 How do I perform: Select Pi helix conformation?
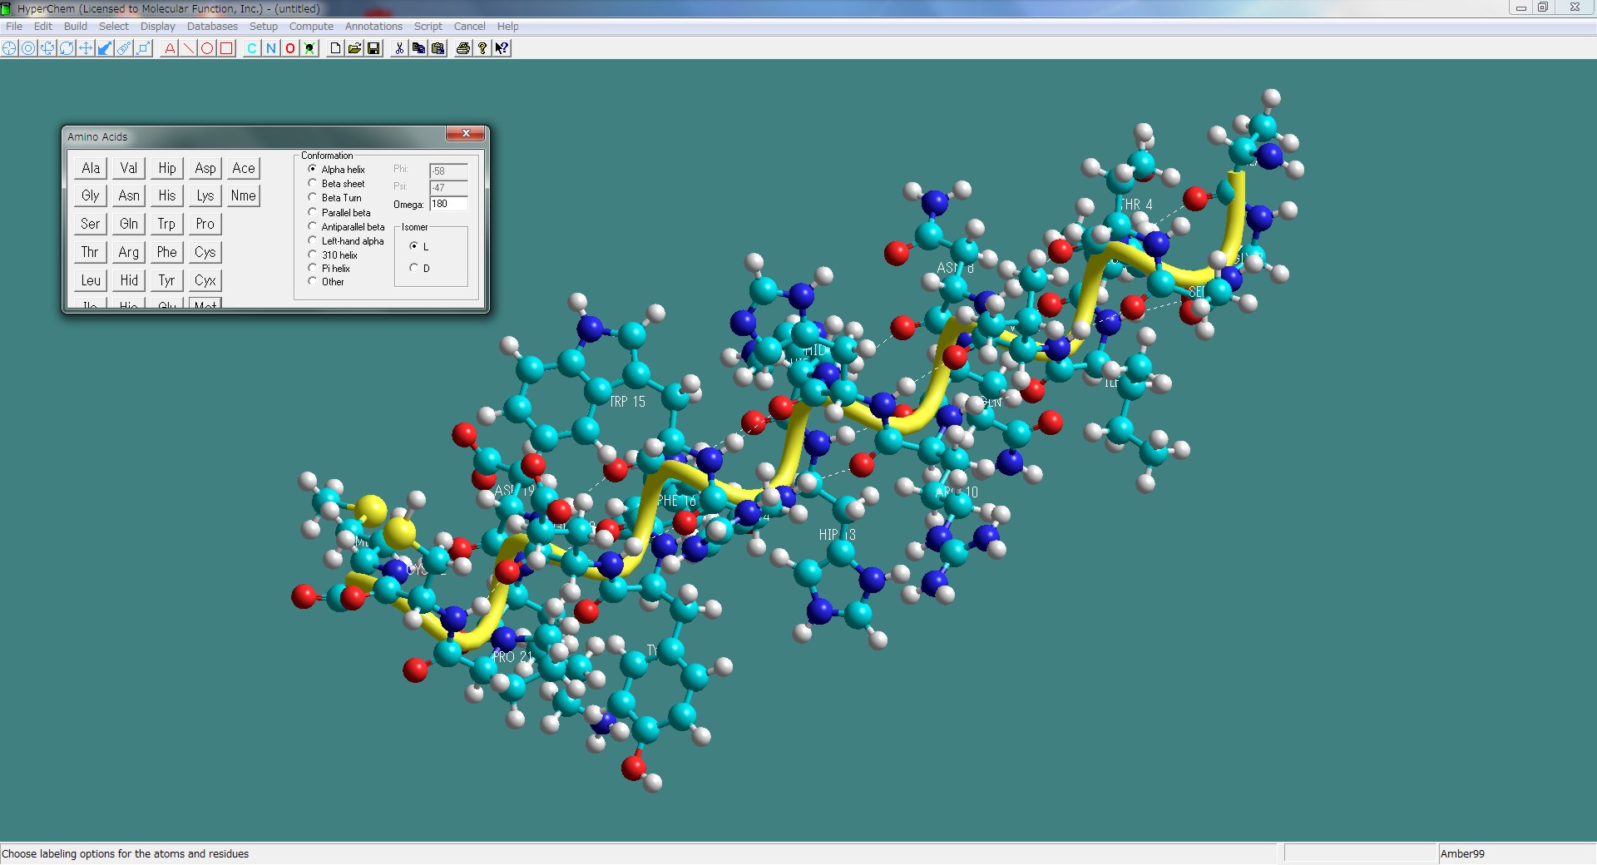point(329,269)
